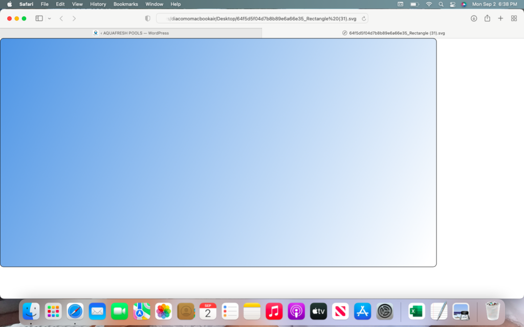Image resolution: width=524 pixels, height=327 pixels.
Task: Launch Microsoft Excel from the Dock
Action: point(417,311)
